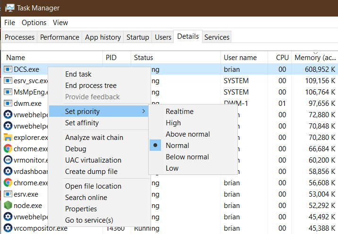Open the File menu

pos(9,23)
